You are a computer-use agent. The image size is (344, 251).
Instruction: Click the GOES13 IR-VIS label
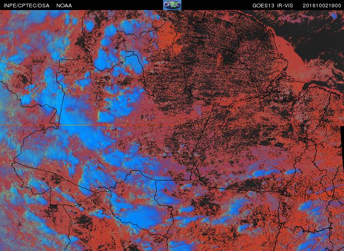coord(273,5)
